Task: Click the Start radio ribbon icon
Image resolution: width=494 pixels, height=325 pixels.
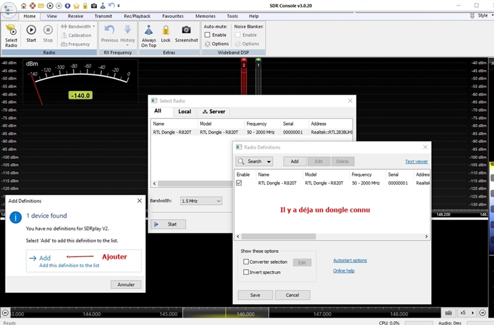Action: (31, 30)
